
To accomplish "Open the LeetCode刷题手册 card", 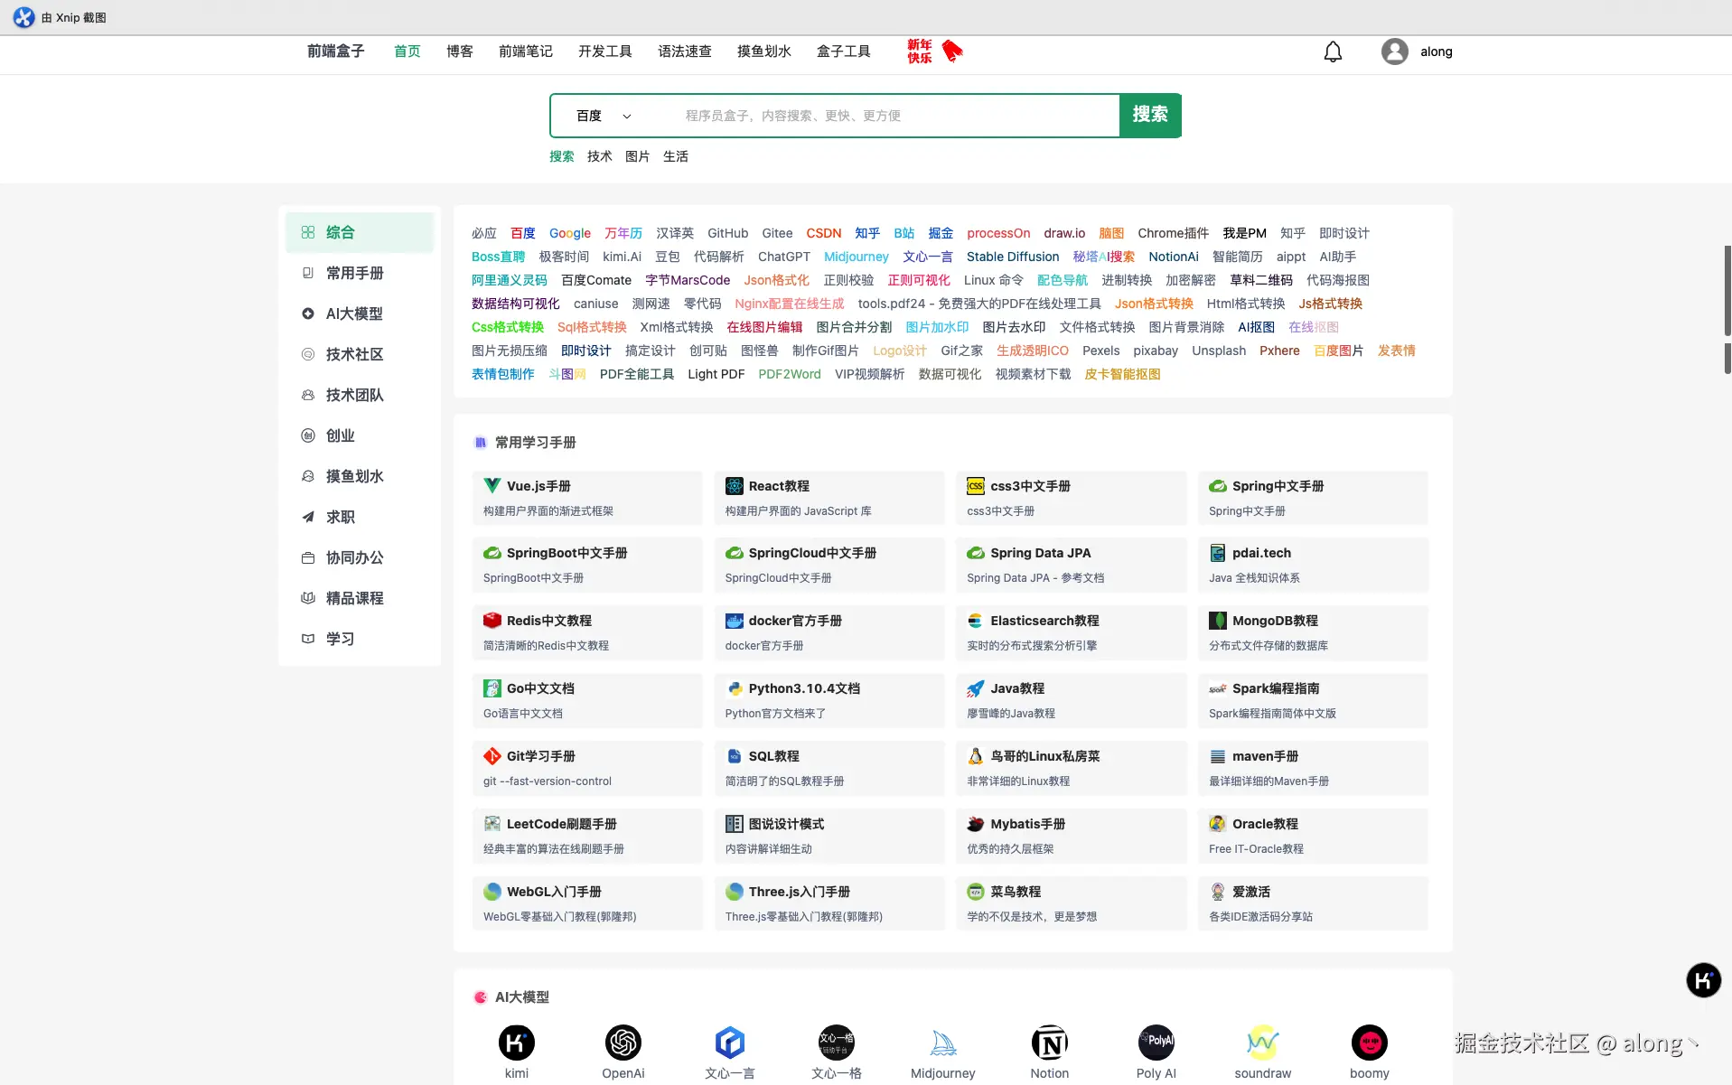I will point(587,836).
